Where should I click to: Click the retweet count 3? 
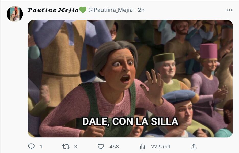click(x=76, y=147)
